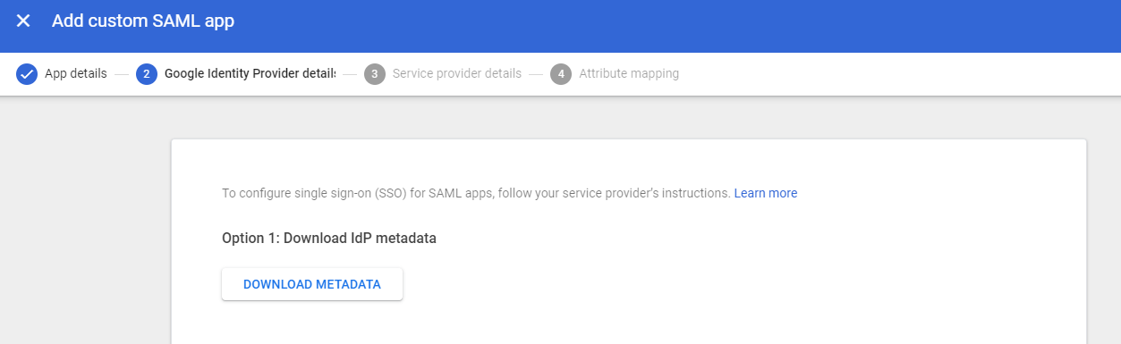Open the Learn more link

[x=766, y=193]
